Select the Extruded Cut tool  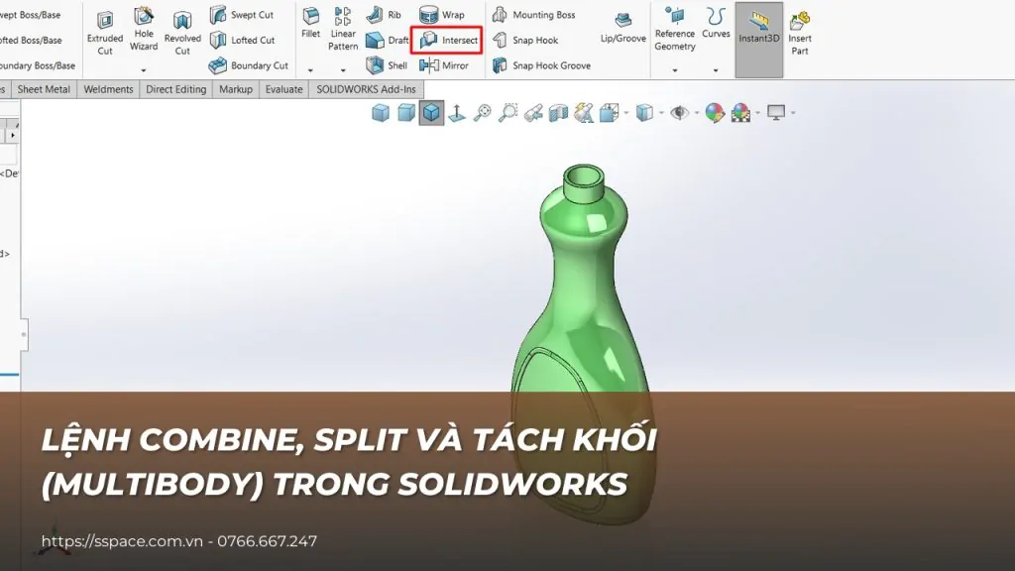click(105, 34)
